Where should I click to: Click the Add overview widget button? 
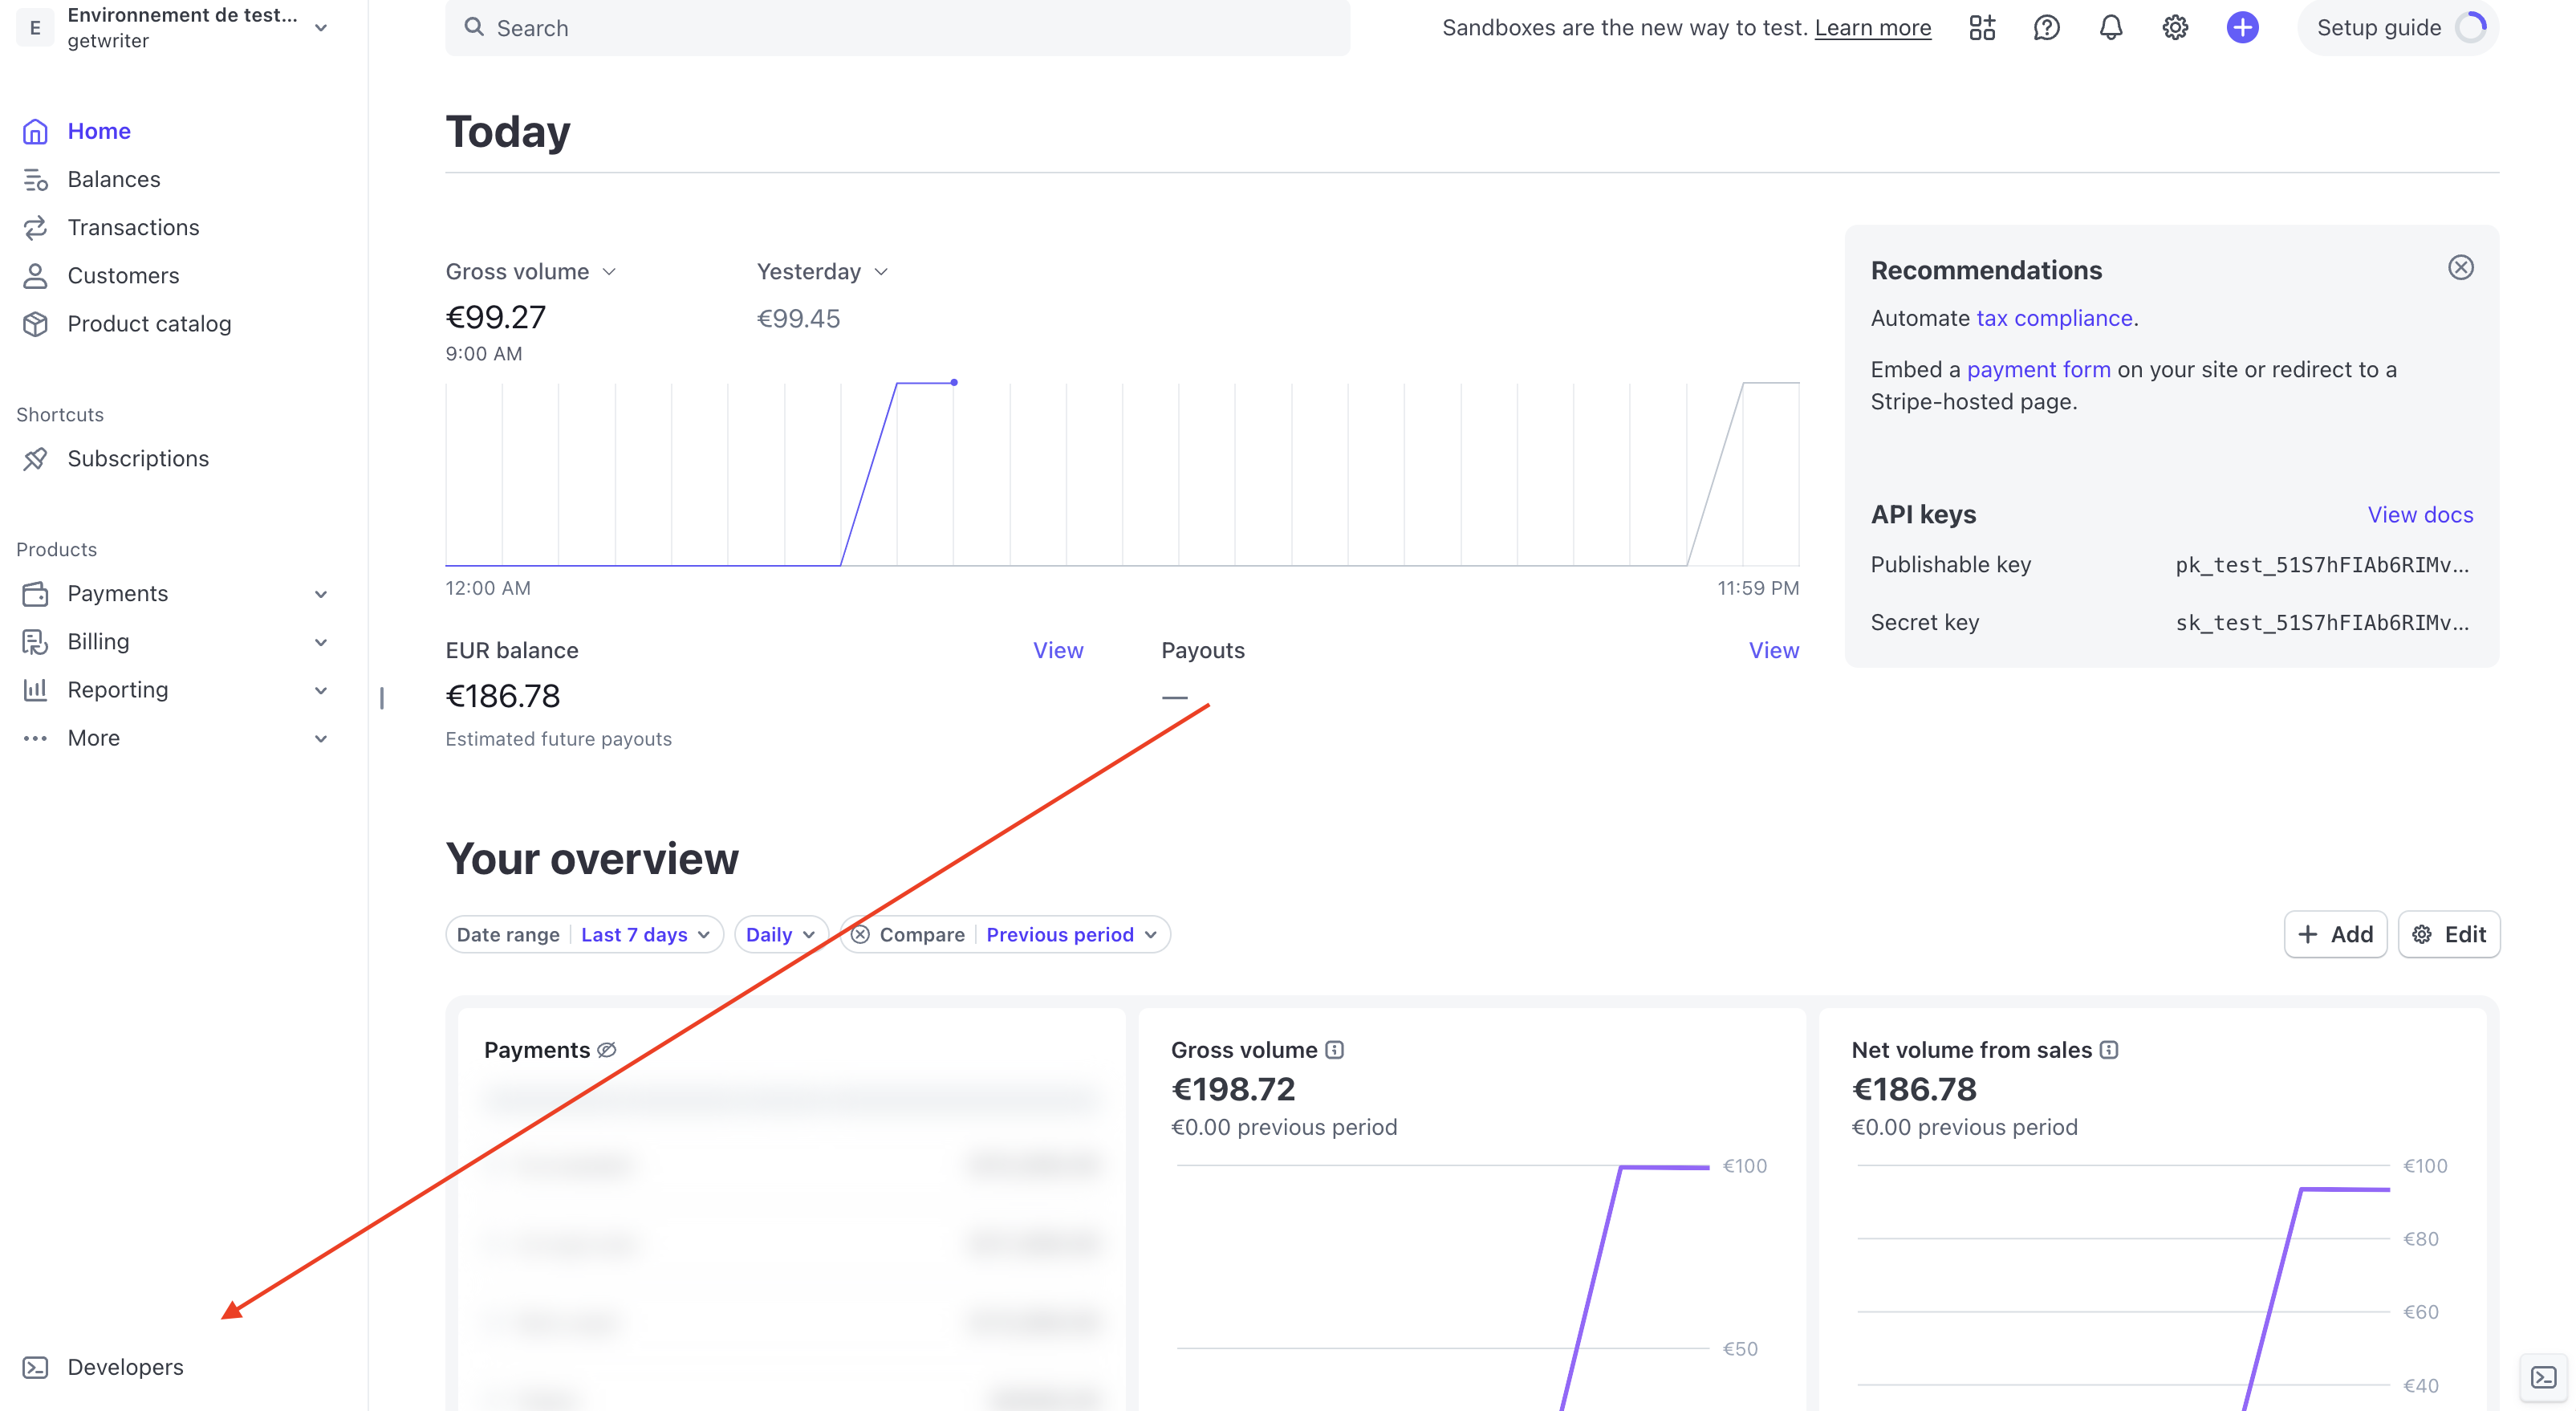2335,935
